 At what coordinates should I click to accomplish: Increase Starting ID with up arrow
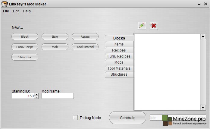click(36, 94)
